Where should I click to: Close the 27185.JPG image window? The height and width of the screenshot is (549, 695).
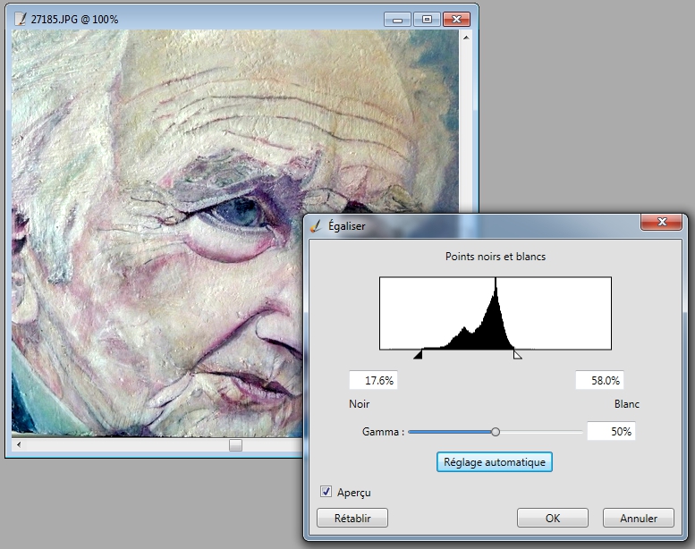[456, 20]
